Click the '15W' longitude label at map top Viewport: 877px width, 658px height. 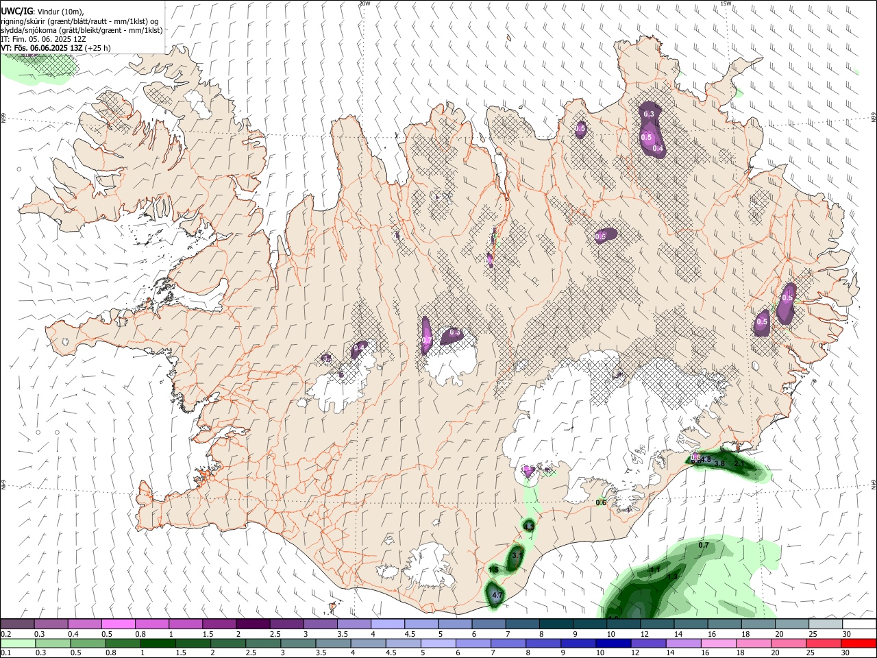(726, 3)
